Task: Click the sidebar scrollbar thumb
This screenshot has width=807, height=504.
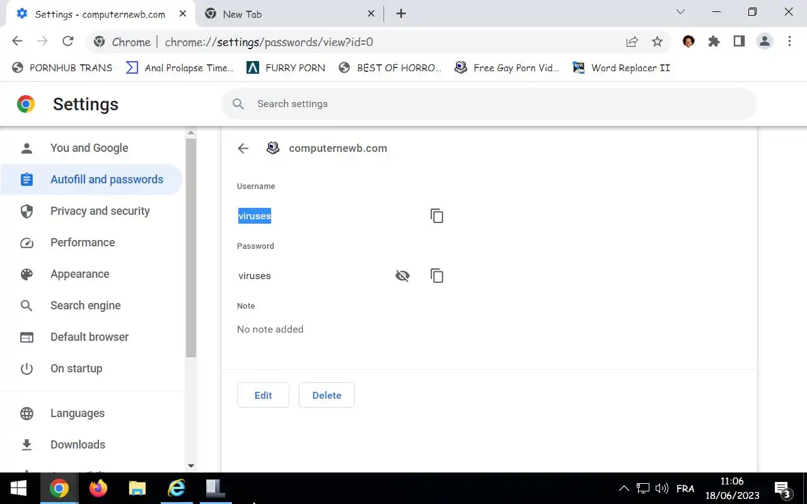Action: tap(191, 248)
